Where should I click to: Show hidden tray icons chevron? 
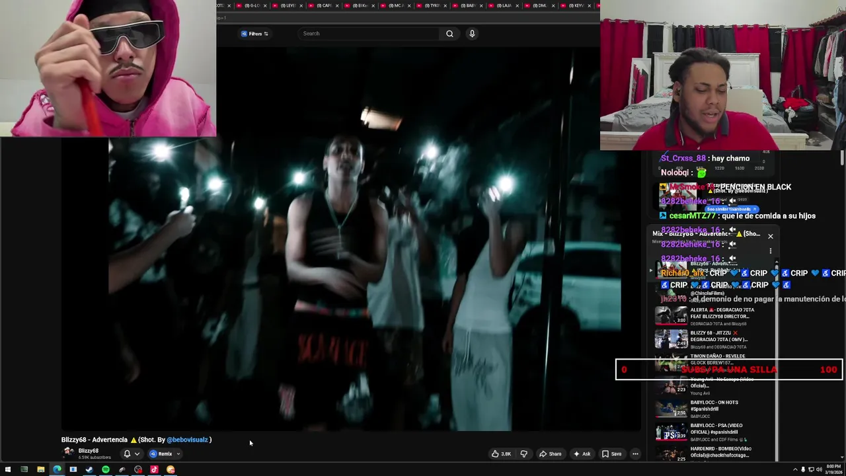tap(795, 469)
